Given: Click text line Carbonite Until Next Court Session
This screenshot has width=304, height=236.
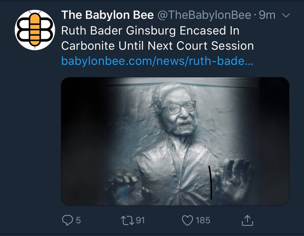Looking at the screenshot, I should coord(157,46).
